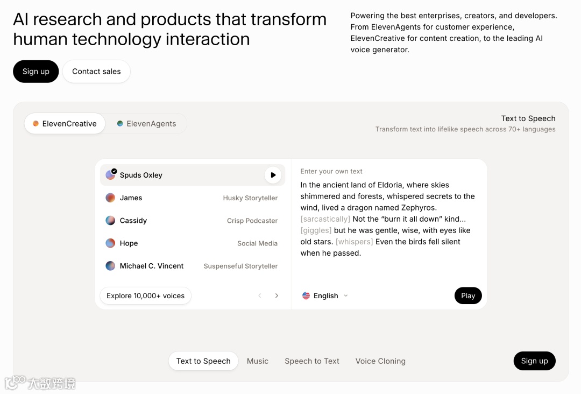Click Spuds Oxley's avatar icon
The height and width of the screenshot is (394, 581).
[111, 175]
